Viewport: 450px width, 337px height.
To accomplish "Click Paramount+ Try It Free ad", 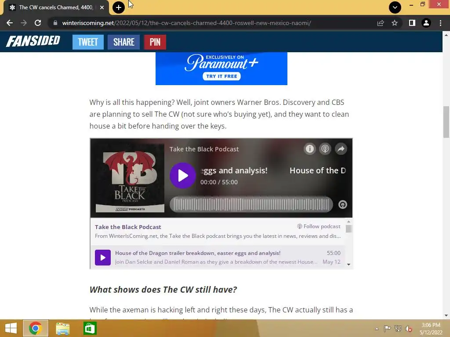I will pos(221,76).
